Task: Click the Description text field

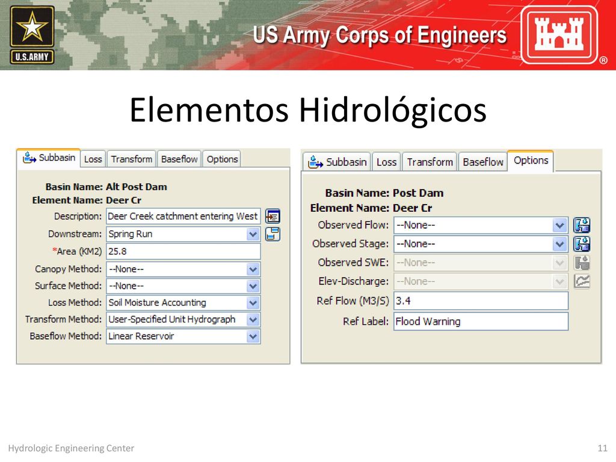Action: [x=183, y=217]
